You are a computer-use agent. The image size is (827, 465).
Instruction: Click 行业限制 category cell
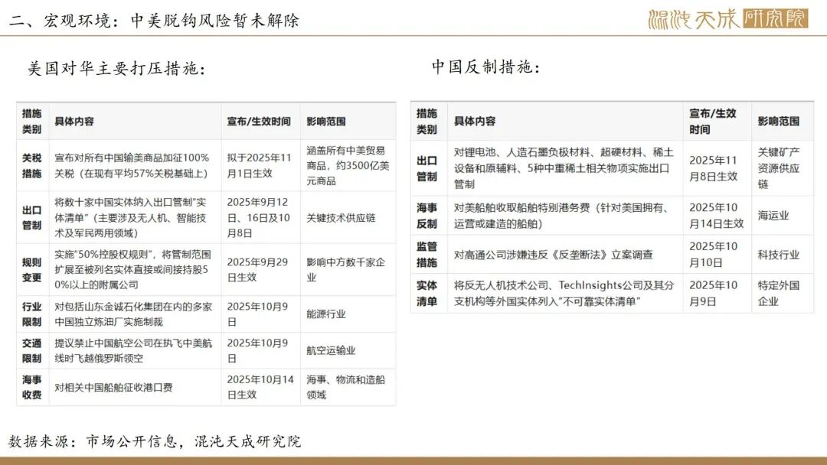32,314
